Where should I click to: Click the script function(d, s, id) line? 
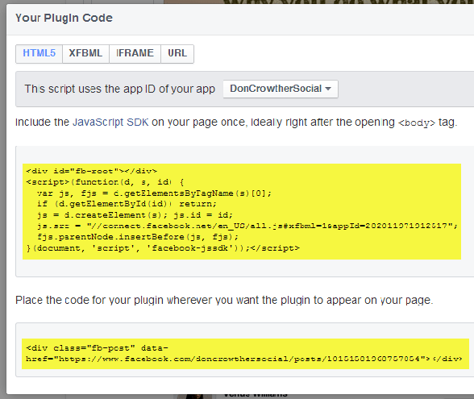pos(105,182)
